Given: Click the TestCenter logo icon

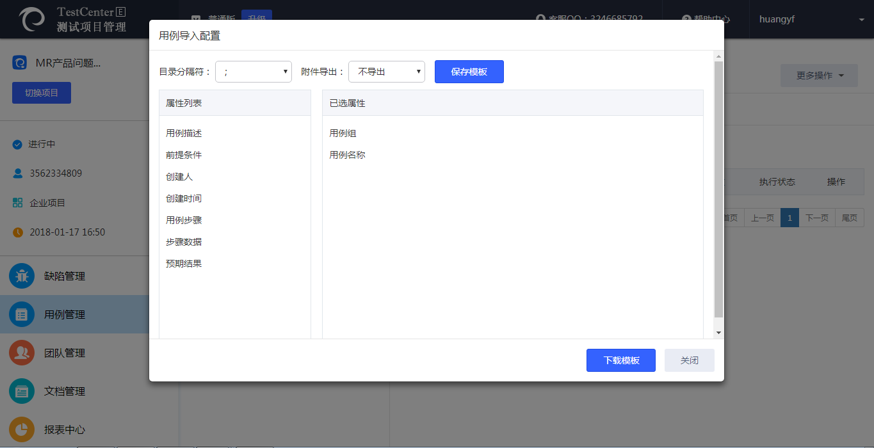Looking at the screenshot, I should [32, 19].
